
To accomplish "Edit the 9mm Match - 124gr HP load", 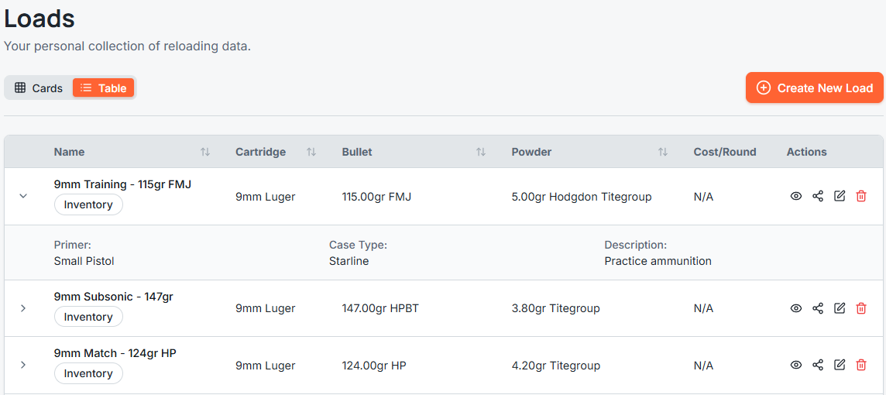I will coord(840,365).
